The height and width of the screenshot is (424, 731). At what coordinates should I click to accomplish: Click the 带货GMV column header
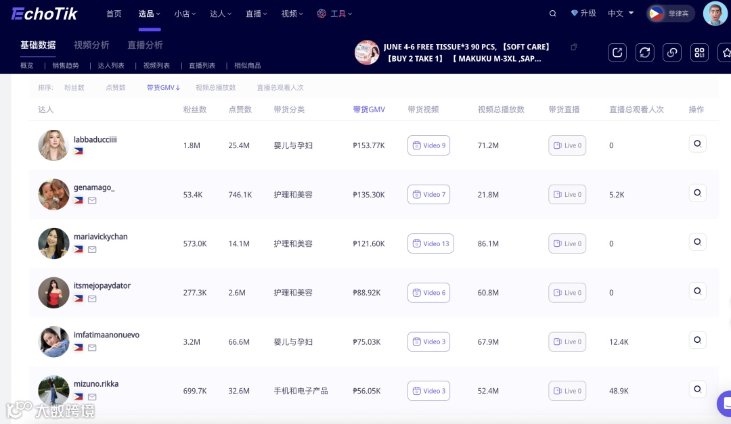[369, 110]
